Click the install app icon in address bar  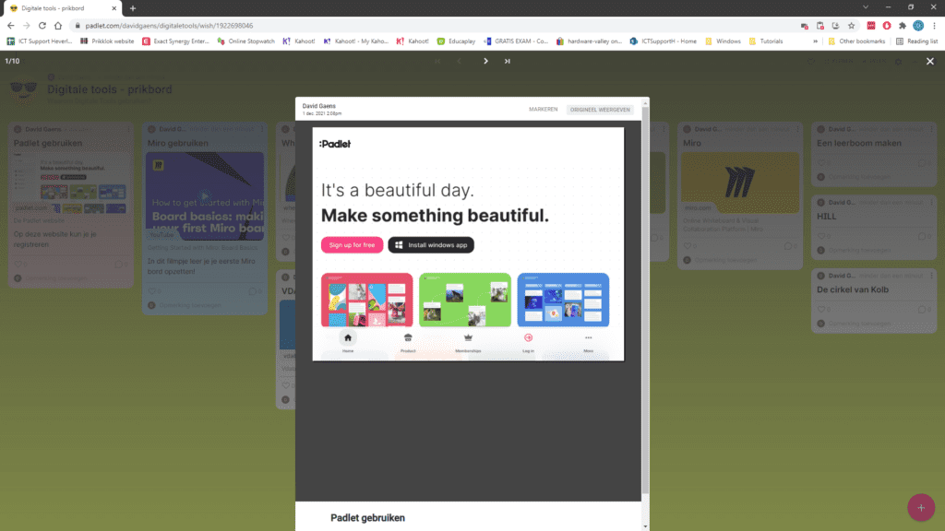pyautogui.click(x=835, y=26)
